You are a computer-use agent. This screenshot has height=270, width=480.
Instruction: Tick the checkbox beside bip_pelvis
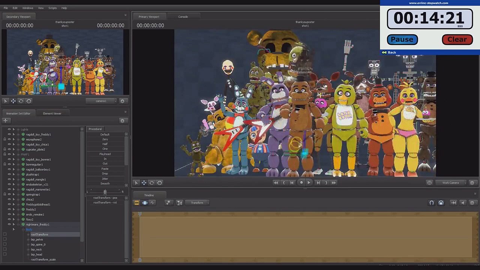pyautogui.click(x=4, y=240)
